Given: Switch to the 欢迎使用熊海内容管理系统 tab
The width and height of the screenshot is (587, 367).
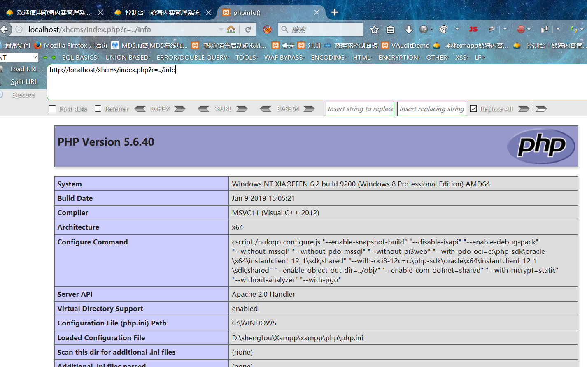Looking at the screenshot, I should 54,12.
